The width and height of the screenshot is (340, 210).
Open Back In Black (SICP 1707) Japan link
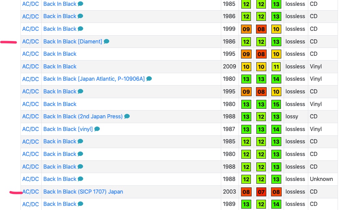[83, 192]
